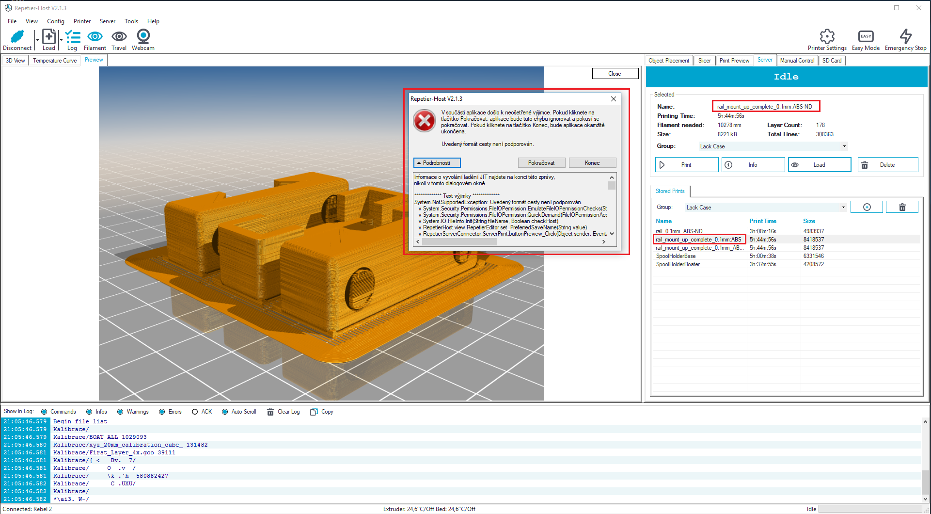Sort stored prints by Print Time column

click(763, 221)
